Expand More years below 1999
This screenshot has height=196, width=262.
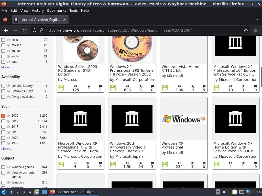click(x=6, y=149)
